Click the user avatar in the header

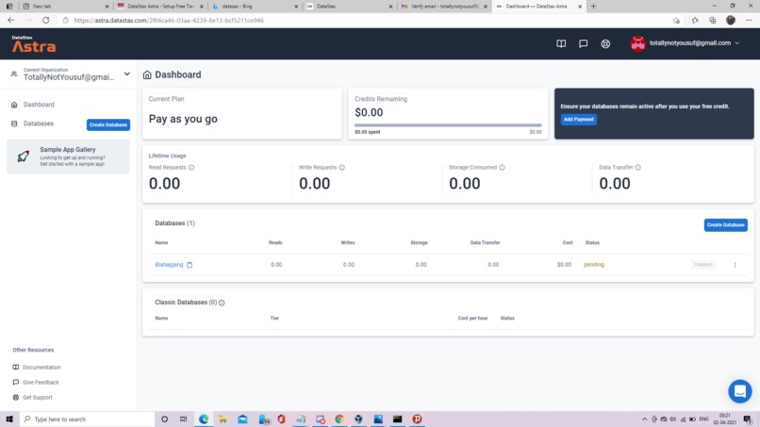(x=637, y=43)
